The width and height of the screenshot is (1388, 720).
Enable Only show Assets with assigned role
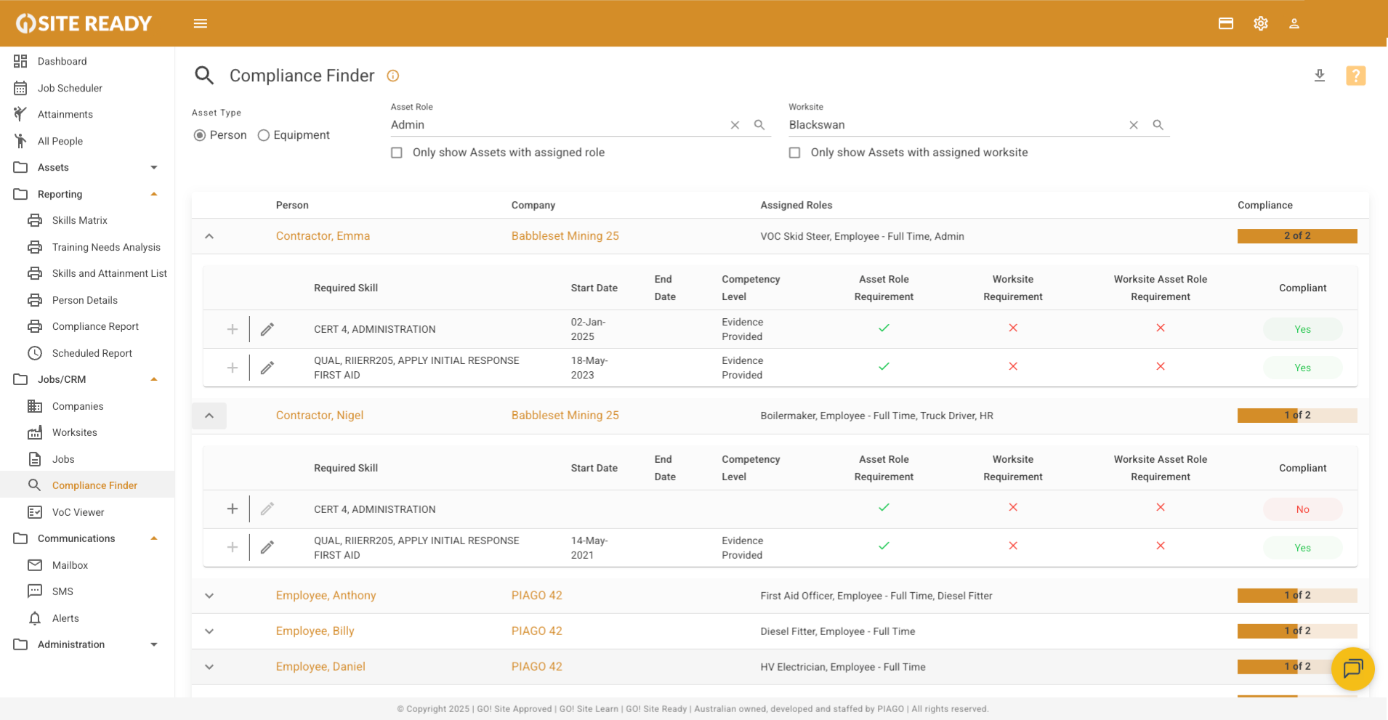point(397,153)
